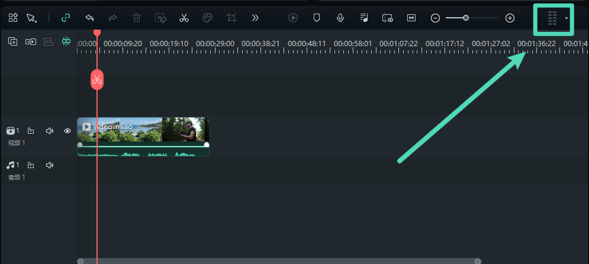This screenshot has height=264, width=589.
Task: Lock the audio 1 track
Action: point(31,165)
